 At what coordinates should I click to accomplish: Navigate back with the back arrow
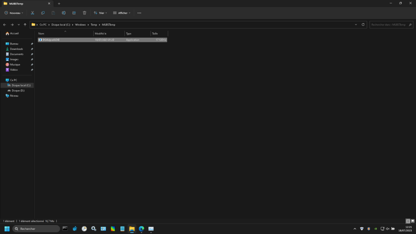tap(5, 25)
